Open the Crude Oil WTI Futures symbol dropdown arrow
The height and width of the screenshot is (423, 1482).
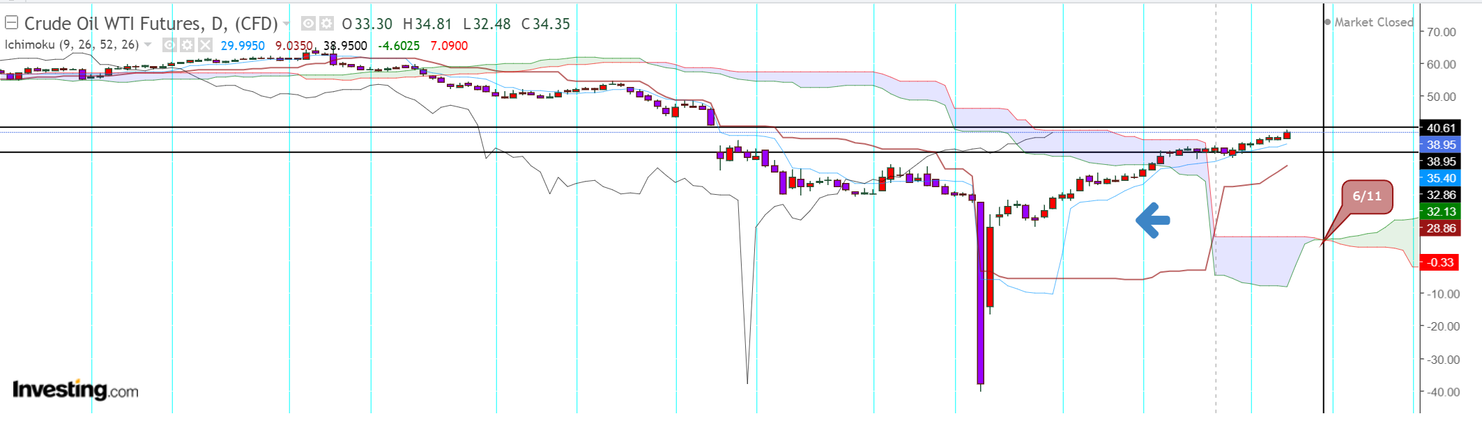(x=286, y=24)
